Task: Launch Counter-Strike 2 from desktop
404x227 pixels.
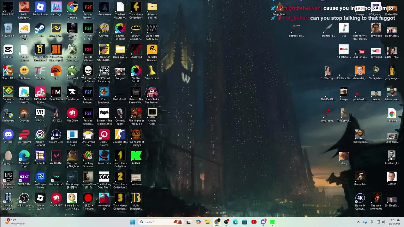Action: click(x=120, y=138)
